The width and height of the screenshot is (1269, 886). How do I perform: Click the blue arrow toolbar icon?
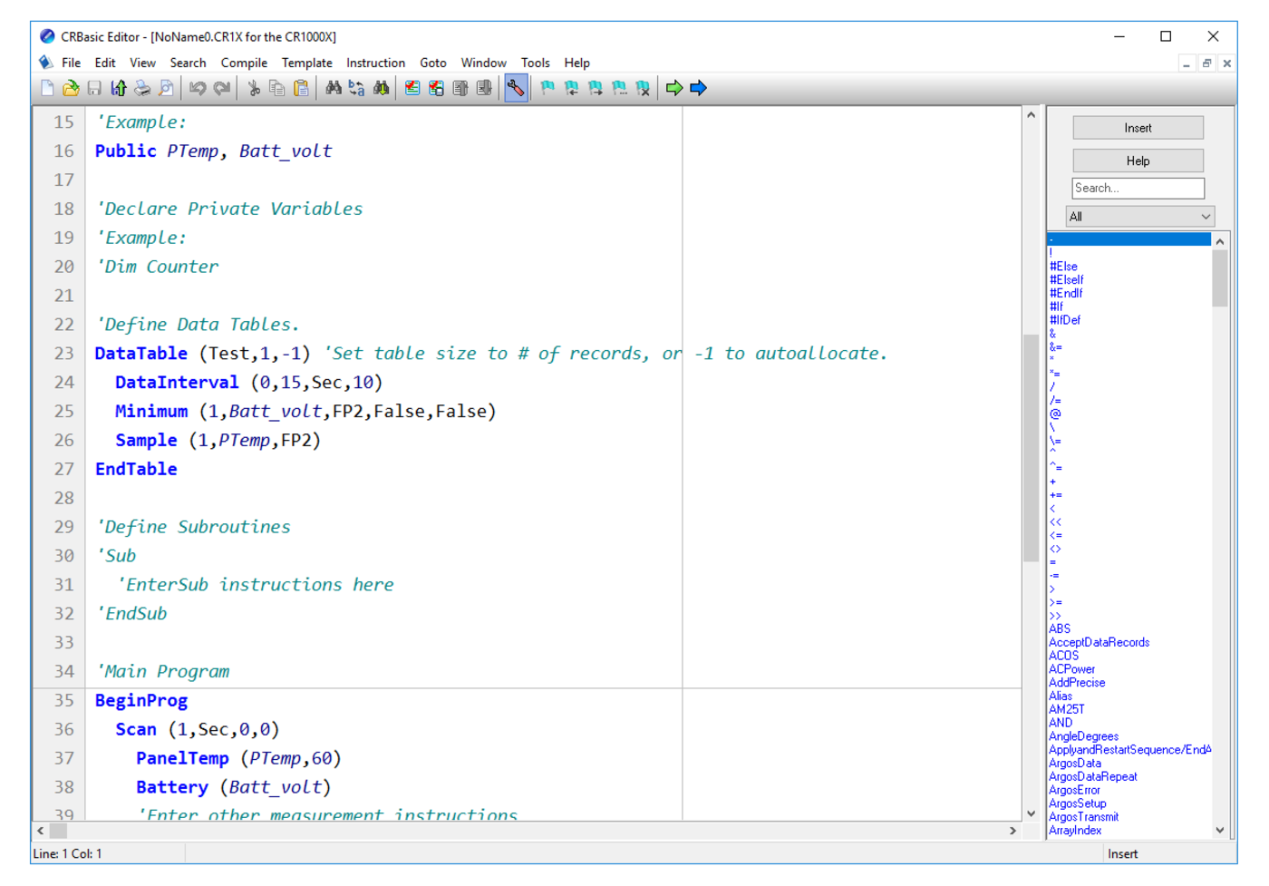coord(698,88)
